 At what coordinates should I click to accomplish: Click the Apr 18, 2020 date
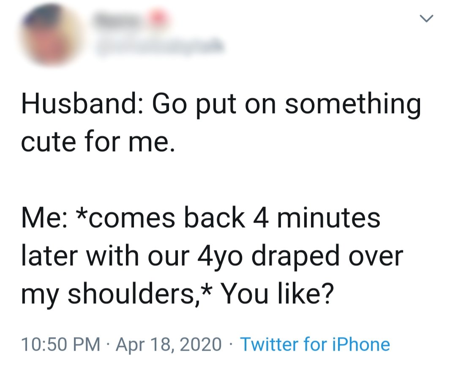pyautogui.click(x=169, y=344)
